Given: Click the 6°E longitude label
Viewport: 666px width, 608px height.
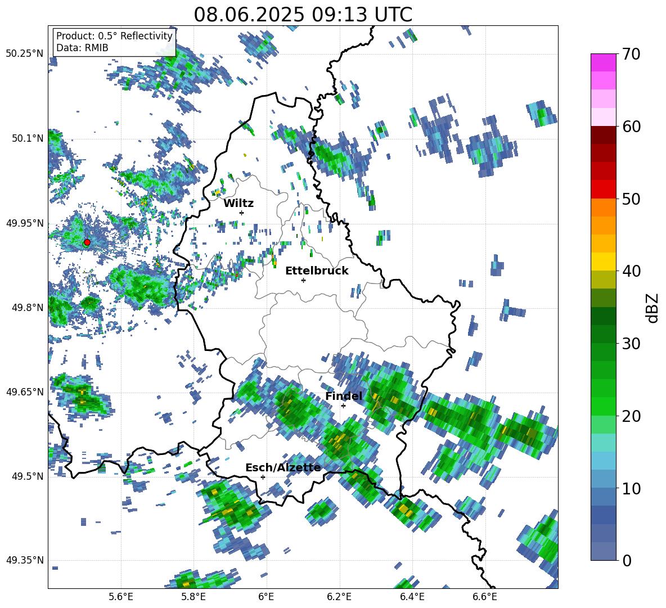Looking at the screenshot, I should (266, 597).
